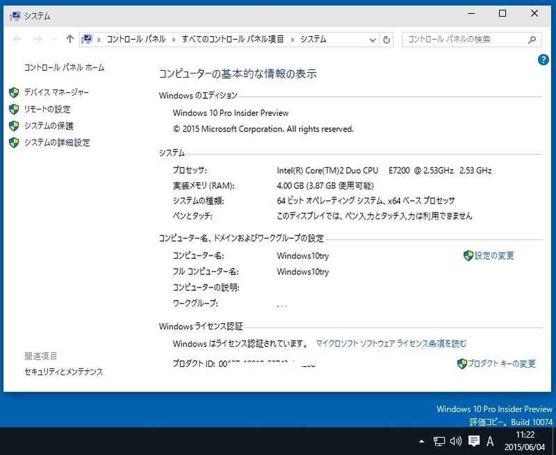Select すべてのコントロール パネル項目 breadcrumb

click(x=233, y=39)
